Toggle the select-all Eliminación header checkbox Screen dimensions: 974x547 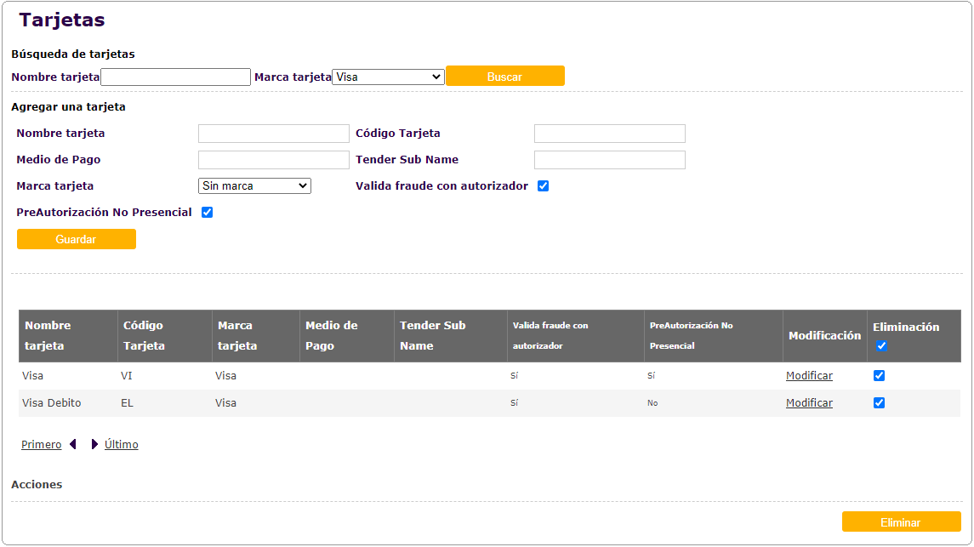click(881, 345)
